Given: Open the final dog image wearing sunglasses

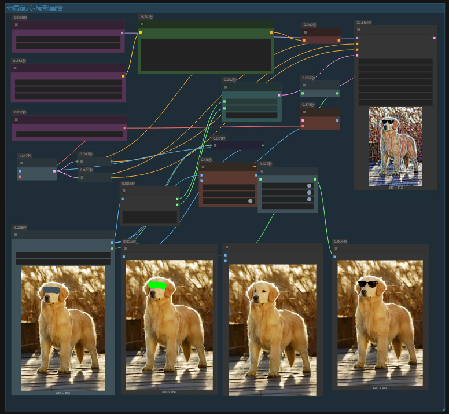Looking at the screenshot, I should [x=380, y=323].
